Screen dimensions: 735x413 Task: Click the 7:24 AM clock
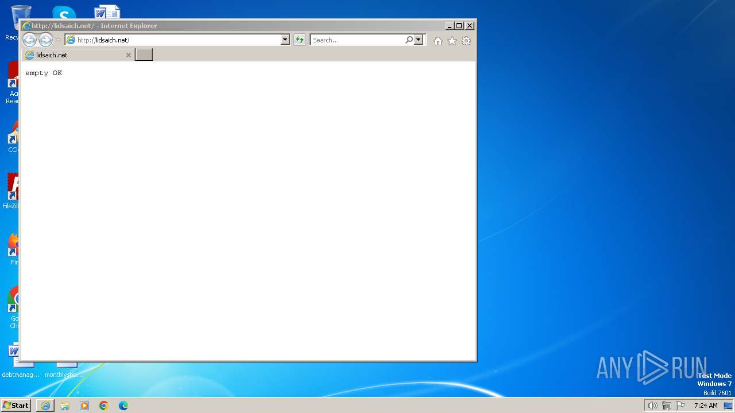coord(706,406)
